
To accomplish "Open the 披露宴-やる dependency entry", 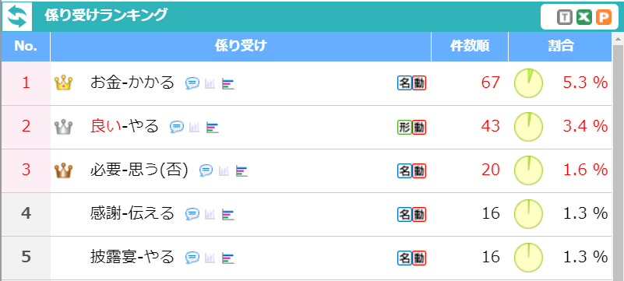I will [x=132, y=257].
